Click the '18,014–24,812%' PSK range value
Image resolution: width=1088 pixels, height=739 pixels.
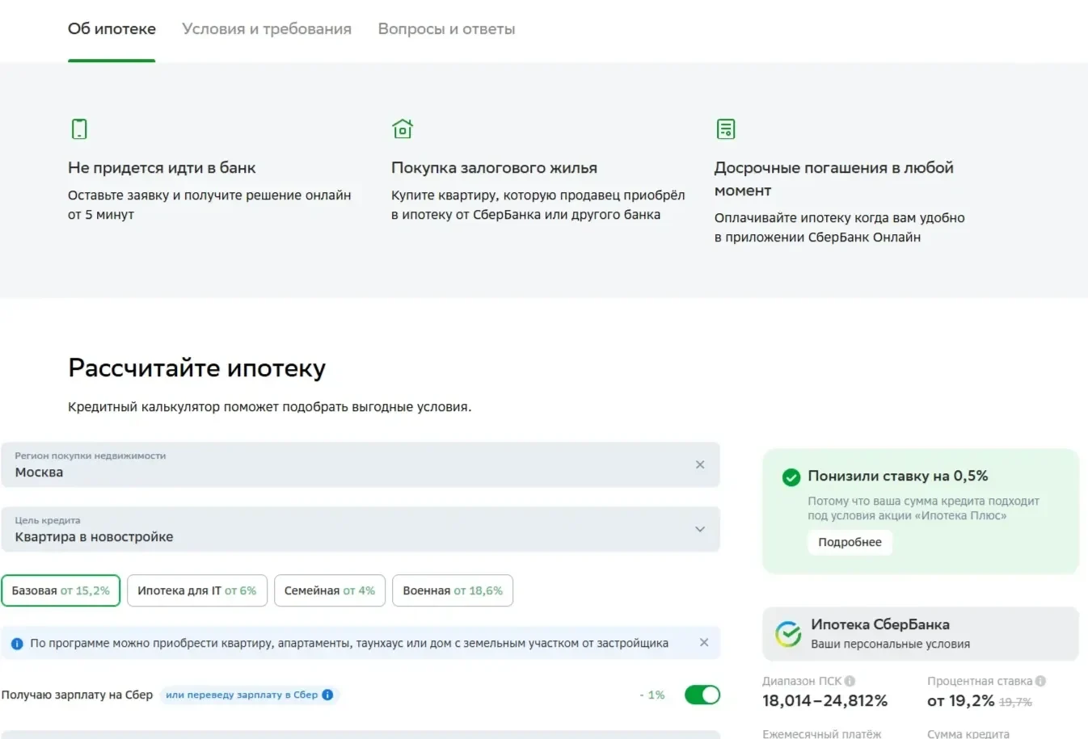tap(824, 701)
